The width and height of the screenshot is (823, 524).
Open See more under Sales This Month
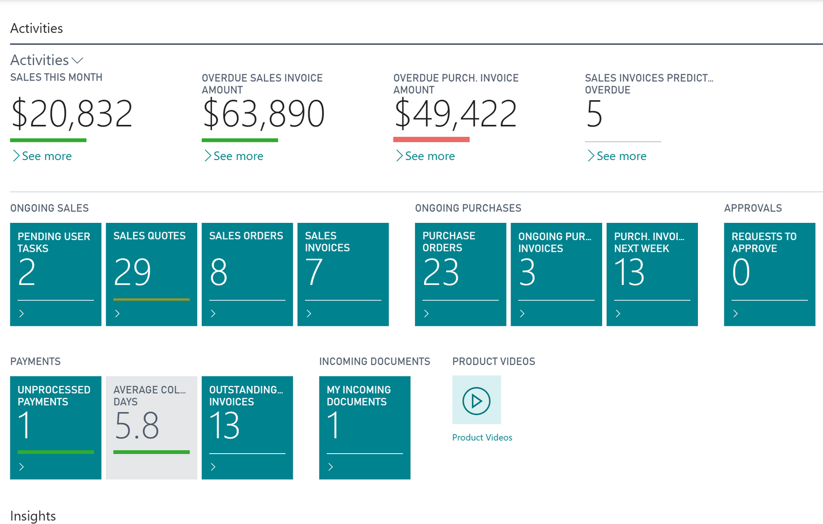(x=42, y=156)
